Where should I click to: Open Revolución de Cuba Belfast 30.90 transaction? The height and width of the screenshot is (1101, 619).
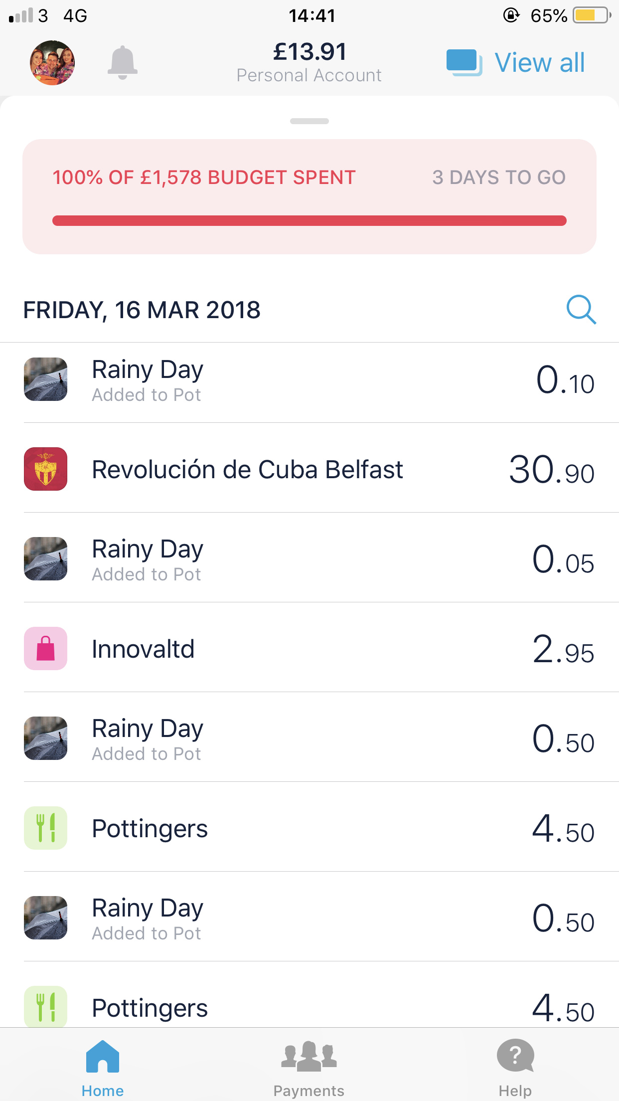pos(309,469)
